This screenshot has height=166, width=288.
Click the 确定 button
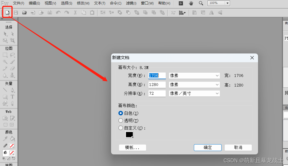208,147
